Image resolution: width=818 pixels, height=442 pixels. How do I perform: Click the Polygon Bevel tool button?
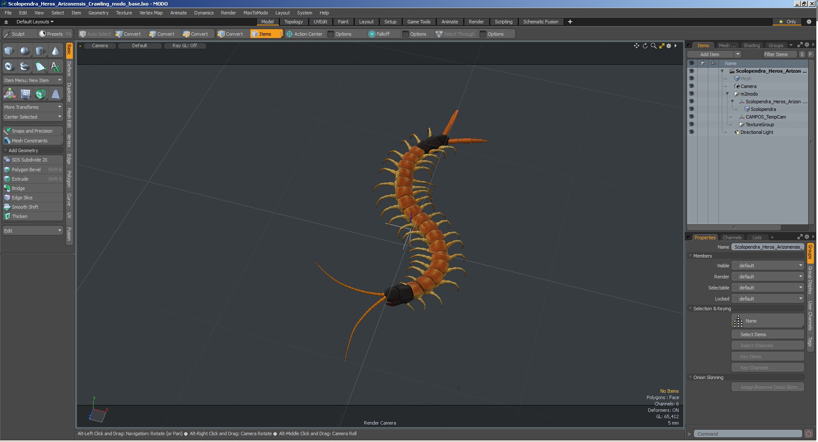pyautogui.click(x=33, y=170)
